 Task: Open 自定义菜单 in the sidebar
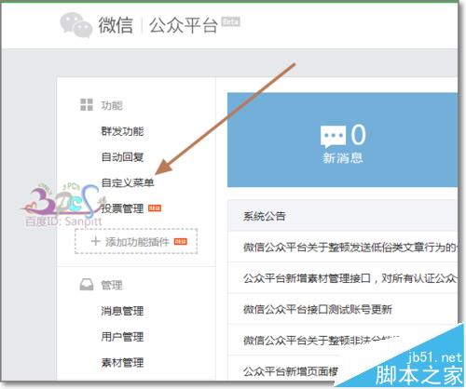pos(128,182)
